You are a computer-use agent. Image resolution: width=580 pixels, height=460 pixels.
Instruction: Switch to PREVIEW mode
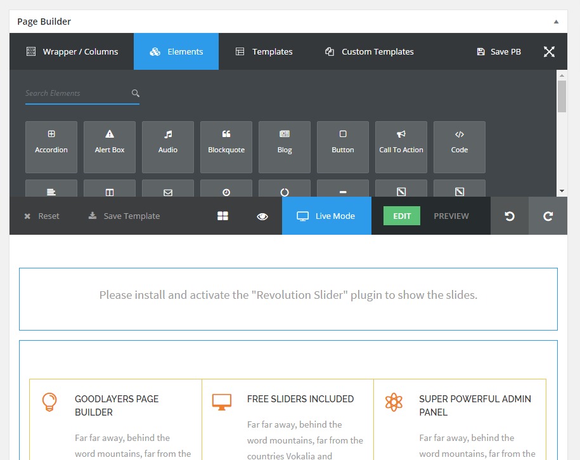click(x=451, y=216)
